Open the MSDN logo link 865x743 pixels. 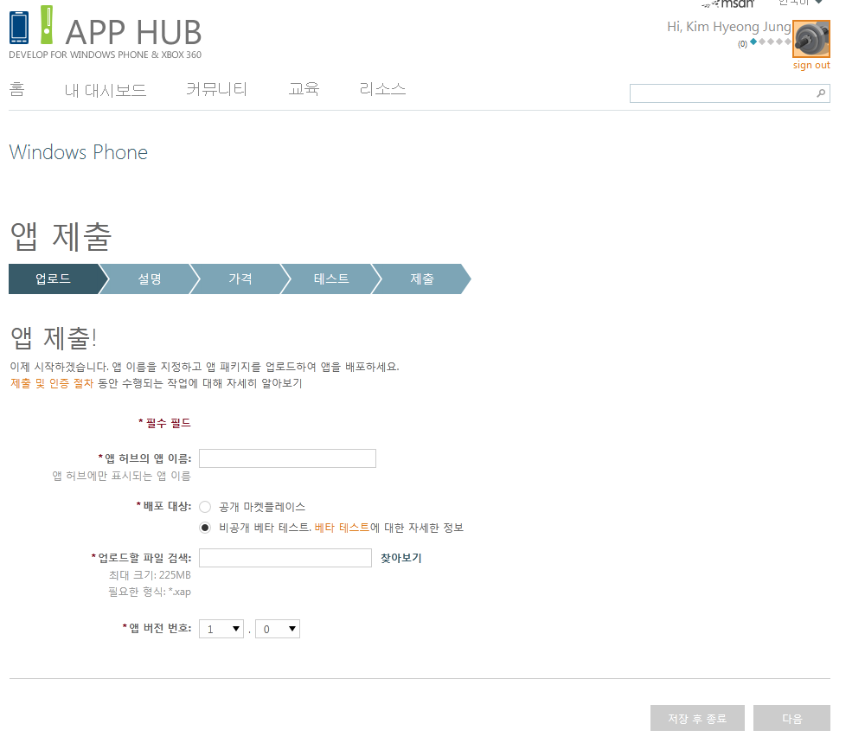click(728, 3)
